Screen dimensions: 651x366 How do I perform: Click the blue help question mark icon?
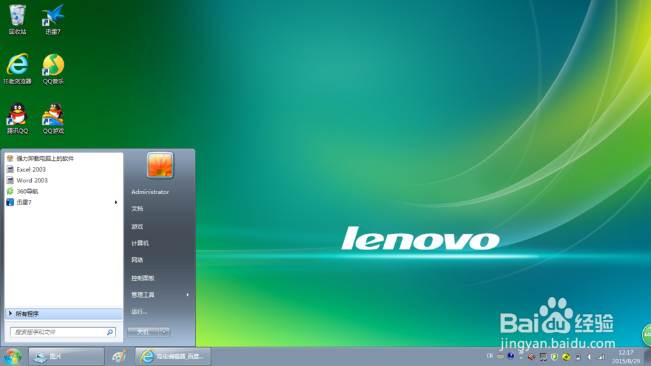pyautogui.click(x=510, y=356)
